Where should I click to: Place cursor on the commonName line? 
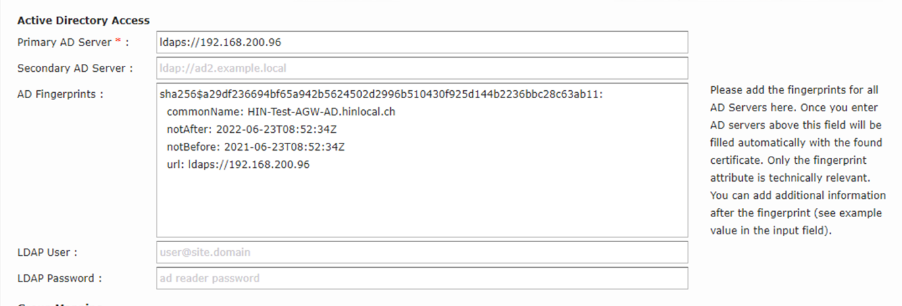pyautogui.click(x=281, y=112)
